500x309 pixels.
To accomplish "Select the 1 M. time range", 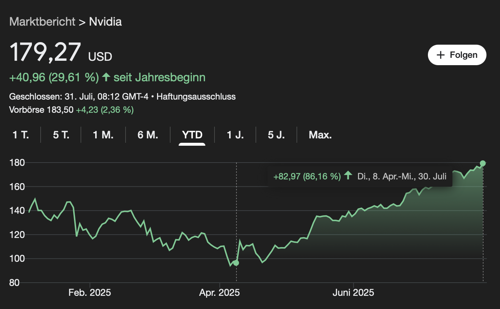I will (x=103, y=135).
